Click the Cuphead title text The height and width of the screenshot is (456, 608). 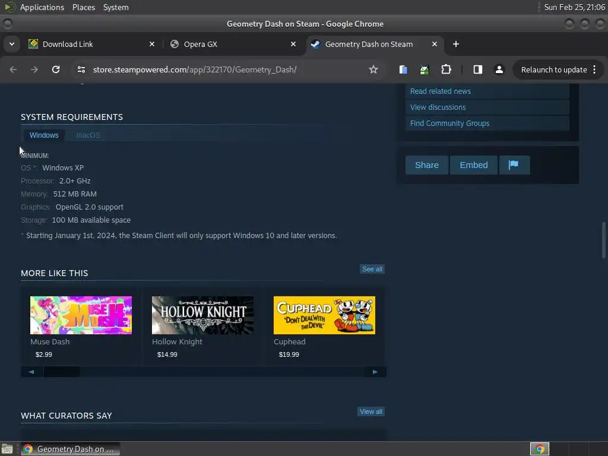tap(290, 341)
